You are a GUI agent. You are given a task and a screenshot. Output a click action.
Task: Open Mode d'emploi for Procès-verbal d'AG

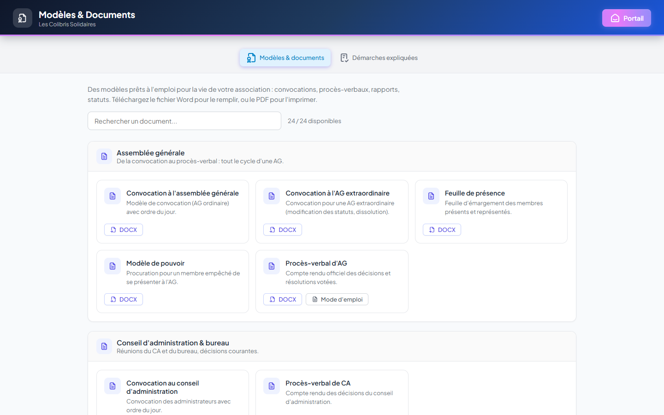(337, 299)
